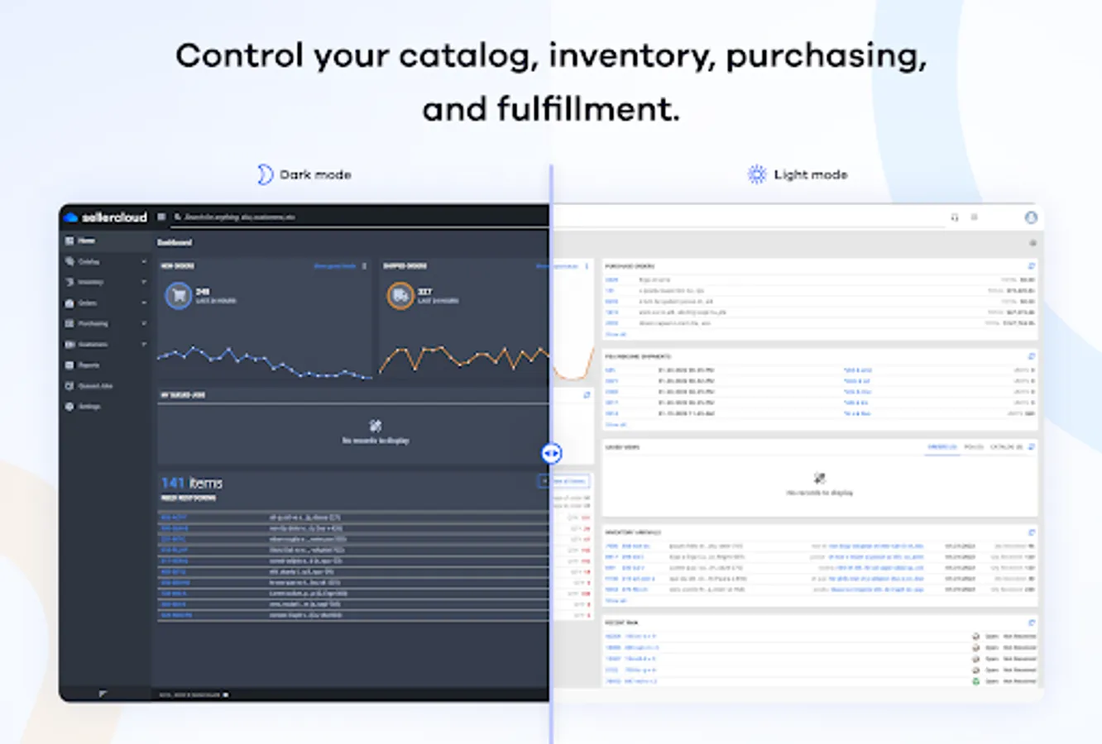This screenshot has height=744, width=1102.
Task: Refresh the inbound shipments widget
Action: (1031, 356)
